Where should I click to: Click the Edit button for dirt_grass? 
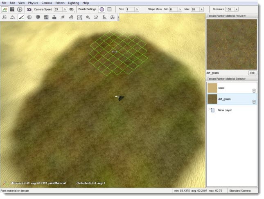[x=253, y=73]
